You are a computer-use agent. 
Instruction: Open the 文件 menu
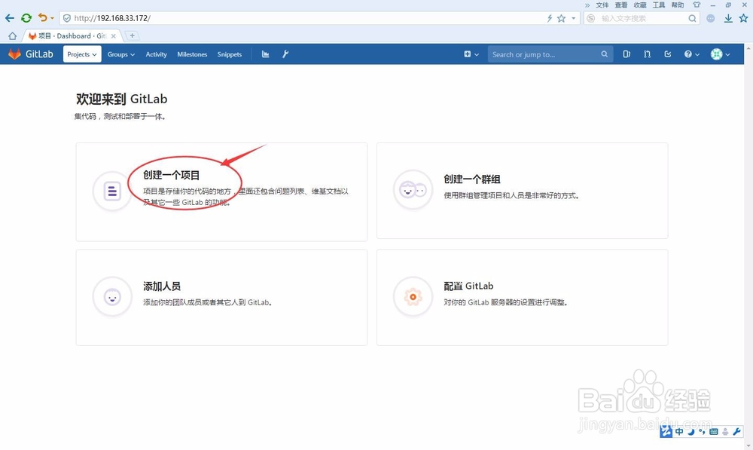click(x=602, y=5)
